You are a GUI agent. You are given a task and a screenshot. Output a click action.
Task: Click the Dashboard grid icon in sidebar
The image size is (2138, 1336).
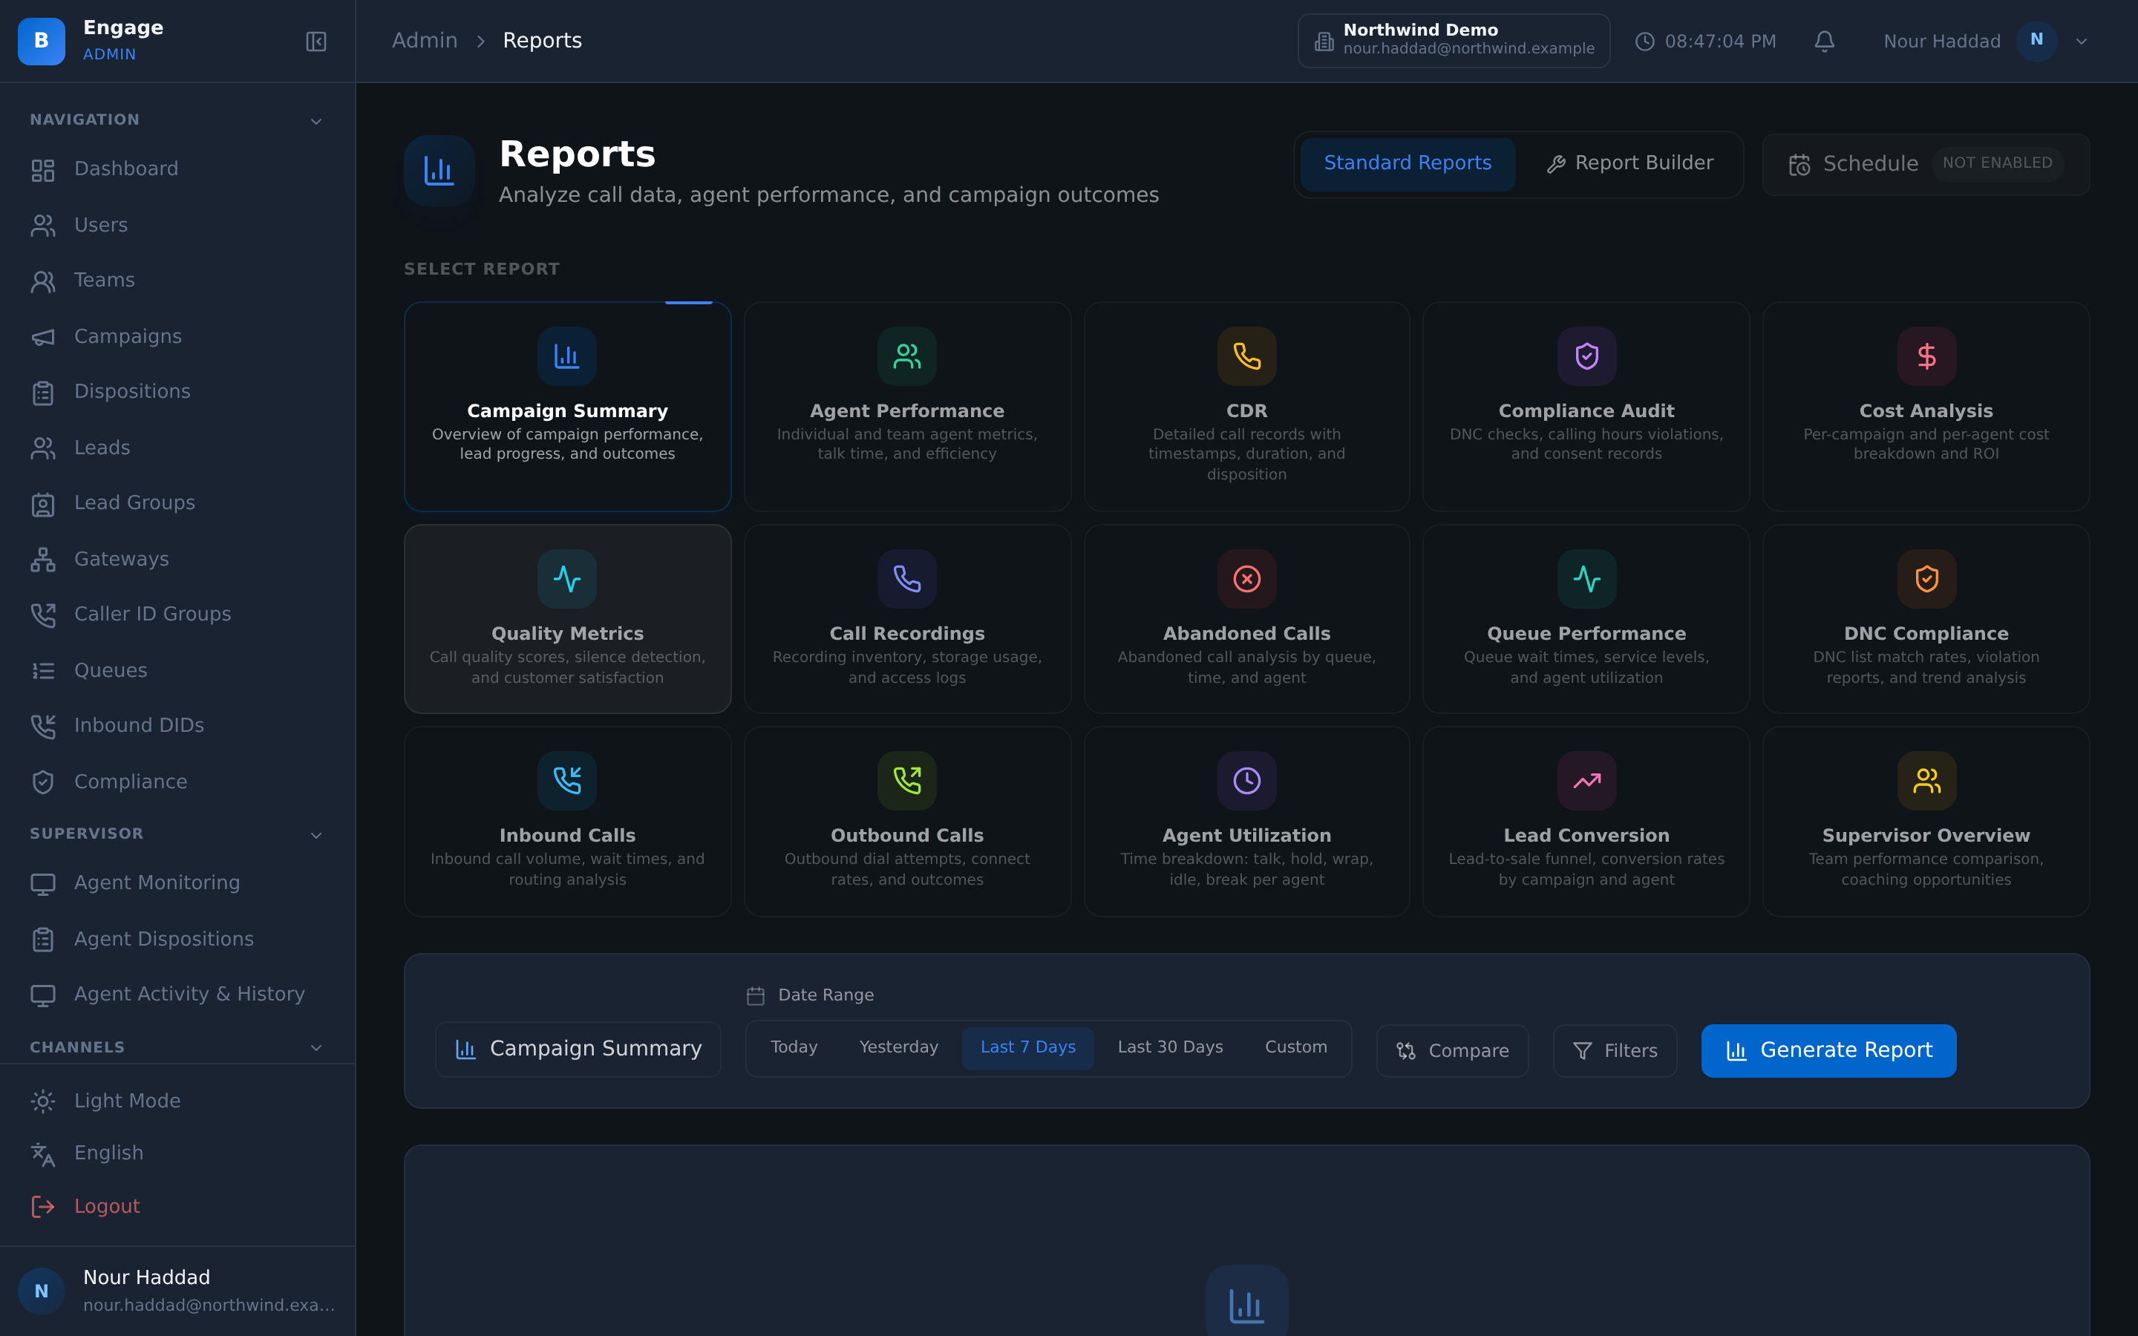point(42,170)
